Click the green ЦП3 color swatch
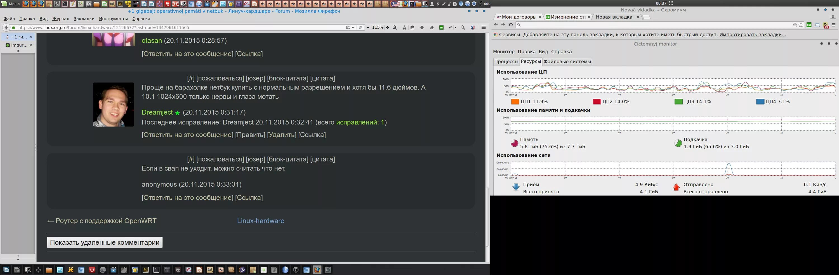Screen dimensions: 839x275 678,102
